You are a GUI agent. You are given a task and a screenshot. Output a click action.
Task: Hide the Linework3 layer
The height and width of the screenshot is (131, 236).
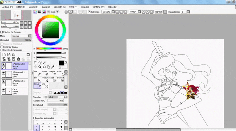[3, 64]
